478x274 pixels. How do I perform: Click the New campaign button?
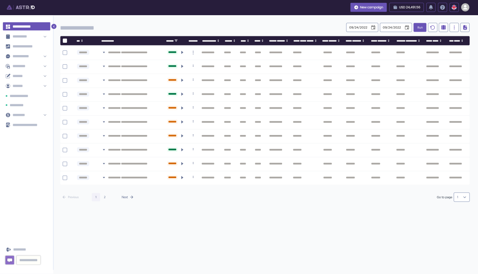point(368,7)
